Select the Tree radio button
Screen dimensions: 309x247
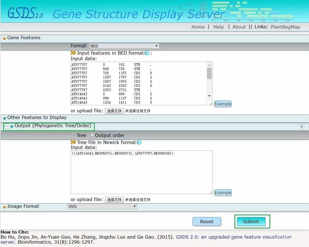click(74, 135)
